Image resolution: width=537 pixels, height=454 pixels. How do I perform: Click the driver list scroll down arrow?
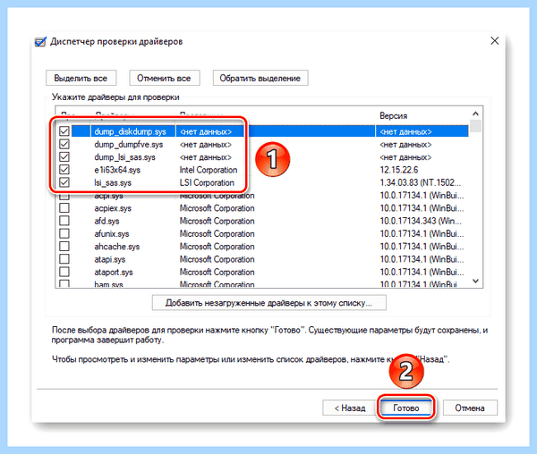[x=475, y=281]
